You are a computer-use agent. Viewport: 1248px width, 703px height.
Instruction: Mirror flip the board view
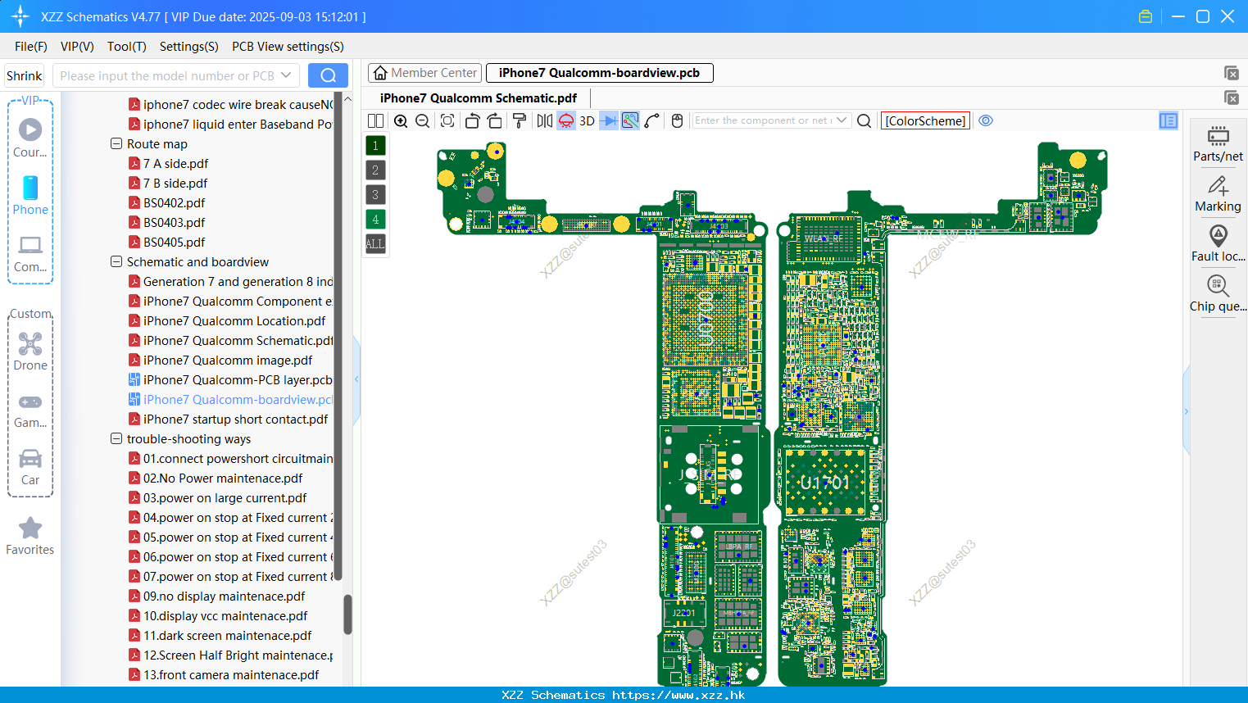[x=544, y=120]
